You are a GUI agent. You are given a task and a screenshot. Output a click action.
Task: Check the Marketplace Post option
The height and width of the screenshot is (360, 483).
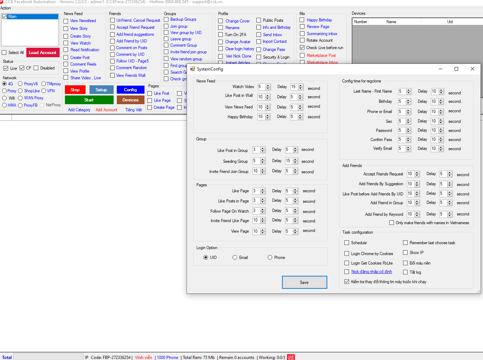click(x=302, y=55)
